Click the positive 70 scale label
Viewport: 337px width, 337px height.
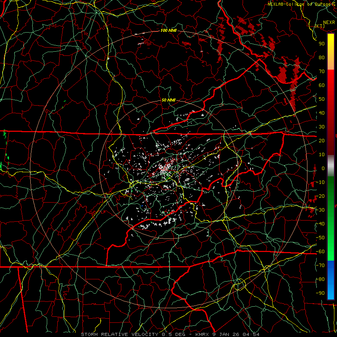pyautogui.click(x=322, y=72)
